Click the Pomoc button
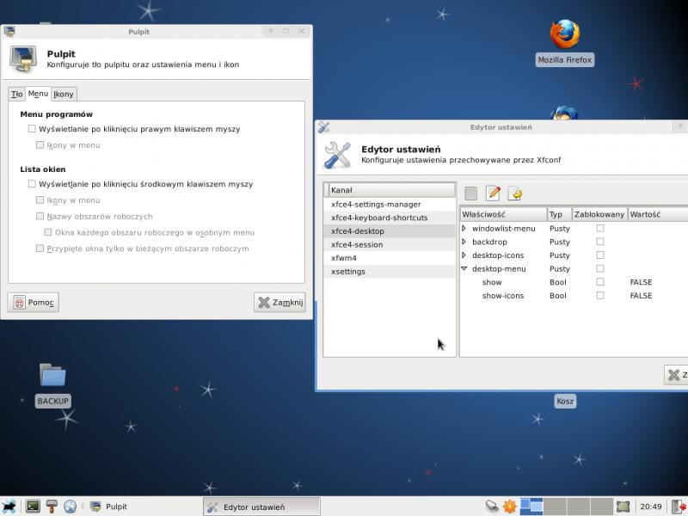This screenshot has width=688, height=516. click(x=34, y=303)
